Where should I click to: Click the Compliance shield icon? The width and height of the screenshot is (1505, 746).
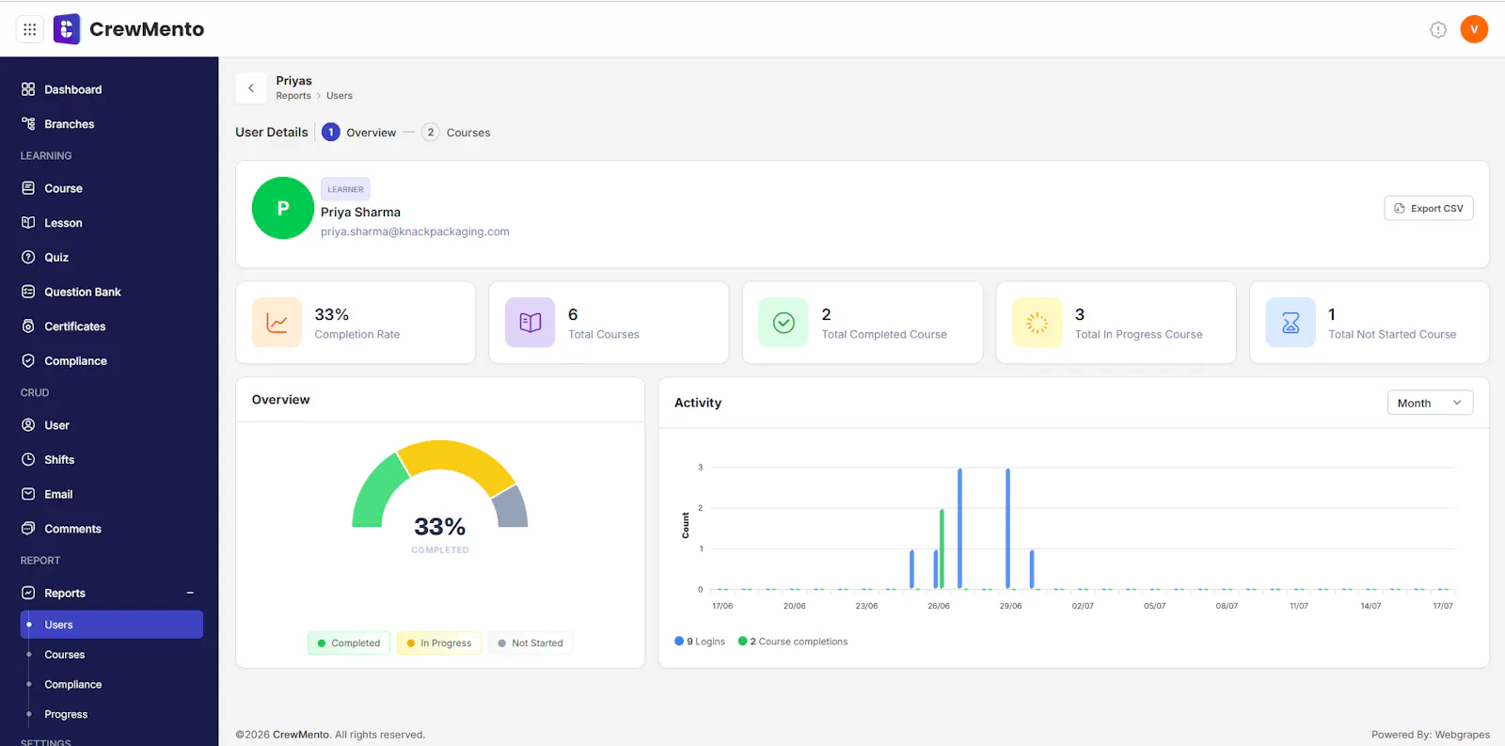pyautogui.click(x=28, y=360)
